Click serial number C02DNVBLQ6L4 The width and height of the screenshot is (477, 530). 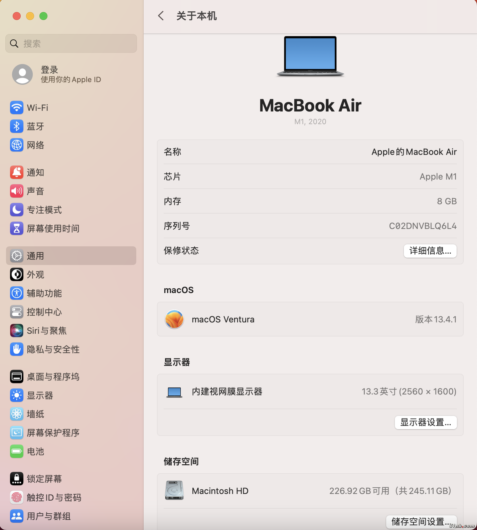point(423,226)
